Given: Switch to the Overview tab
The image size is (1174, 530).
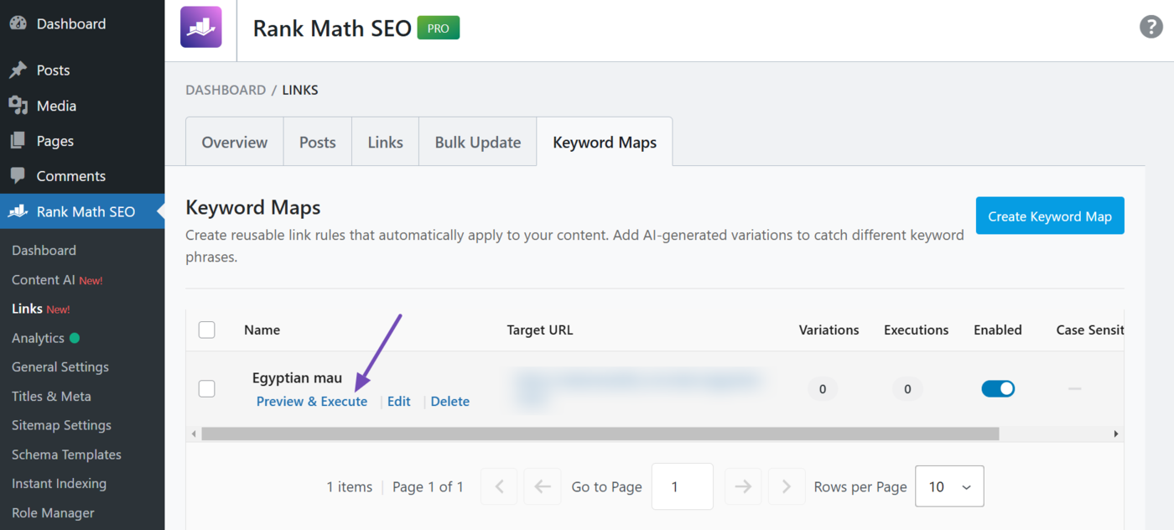Looking at the screenshot, I should pos(234,142).
